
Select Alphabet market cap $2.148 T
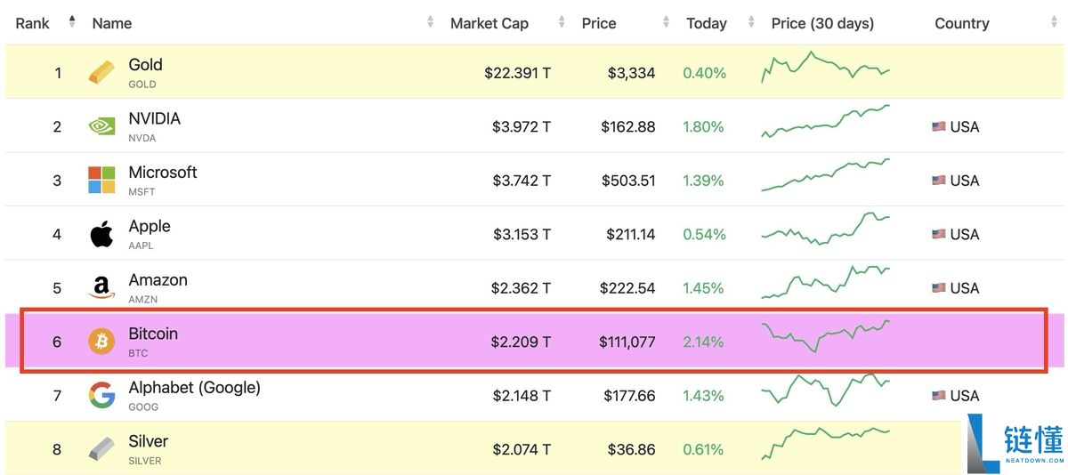[x=522, y=395]
